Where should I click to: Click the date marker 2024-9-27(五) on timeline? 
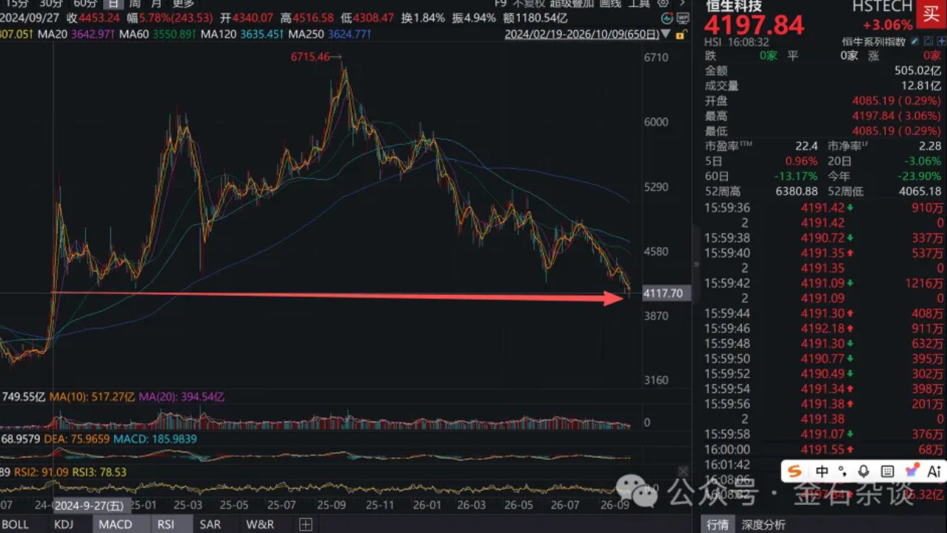(91, 505)
